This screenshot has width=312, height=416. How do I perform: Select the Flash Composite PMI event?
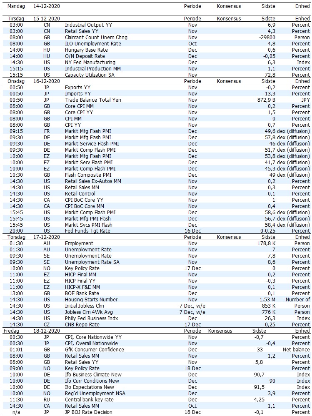tap(88, 175)
